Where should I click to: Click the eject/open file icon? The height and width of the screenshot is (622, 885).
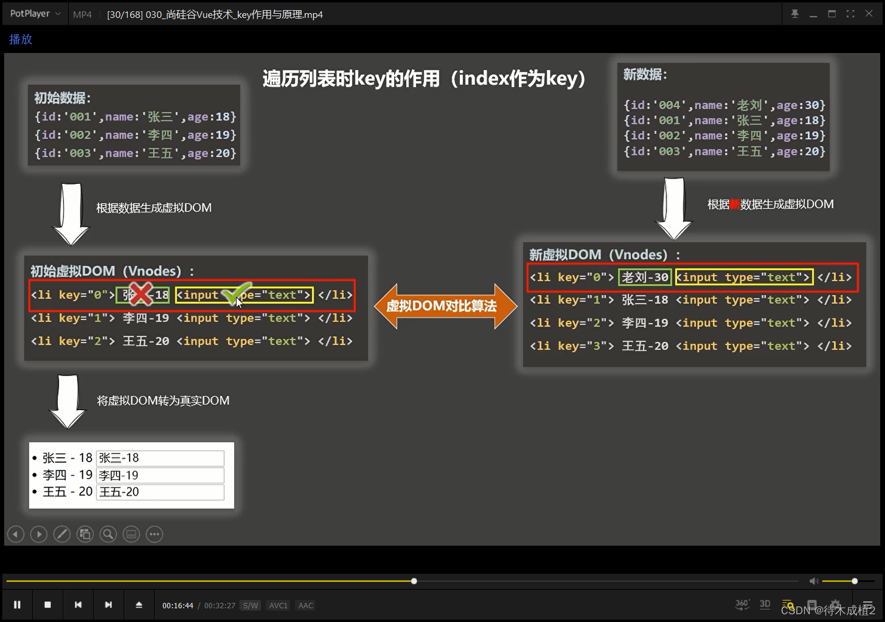pos(139,605)
